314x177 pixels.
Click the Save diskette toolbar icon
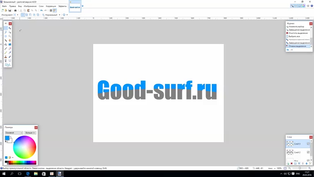[x=10, y=10]
